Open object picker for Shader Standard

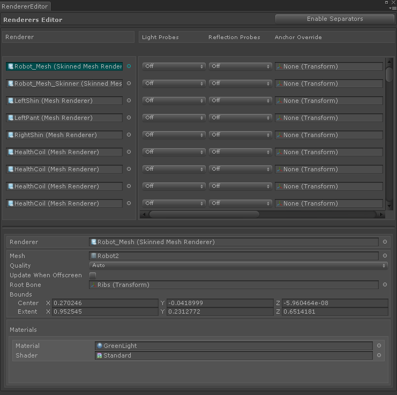click(x=379, y=355)
